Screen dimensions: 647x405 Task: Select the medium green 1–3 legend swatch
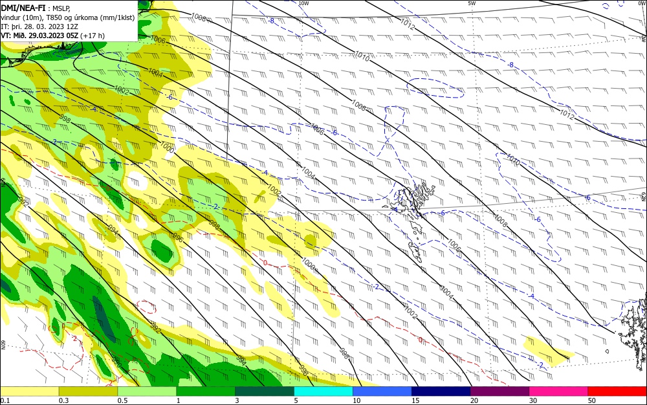206,391
